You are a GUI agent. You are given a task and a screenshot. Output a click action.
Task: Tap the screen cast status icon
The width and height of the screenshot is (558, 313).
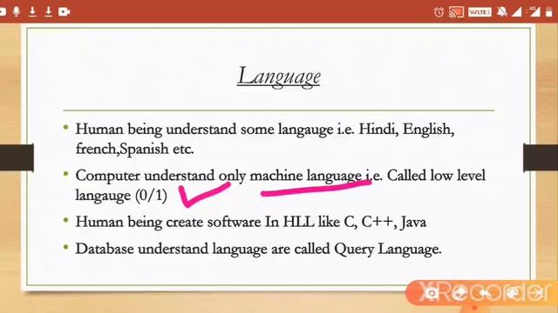click(456, 12)
